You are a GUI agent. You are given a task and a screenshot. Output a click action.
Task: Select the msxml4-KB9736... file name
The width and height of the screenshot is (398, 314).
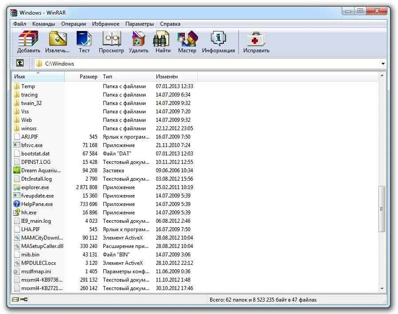coord(42,280)
